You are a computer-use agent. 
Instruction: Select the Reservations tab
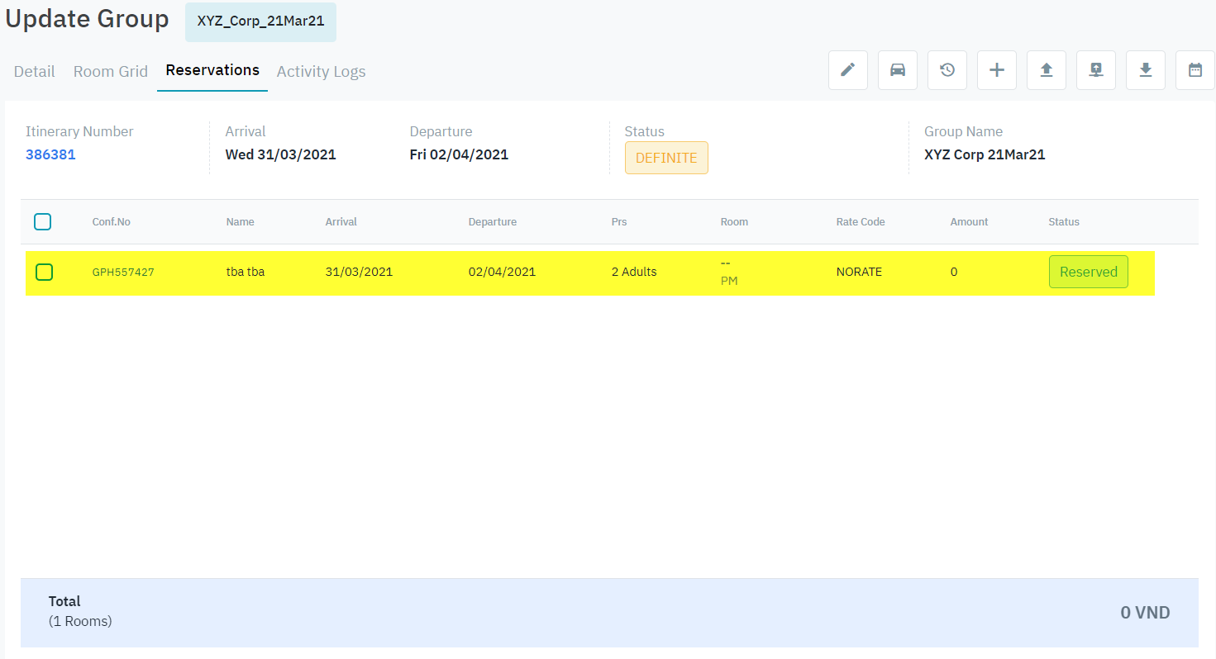coord(212,70)
